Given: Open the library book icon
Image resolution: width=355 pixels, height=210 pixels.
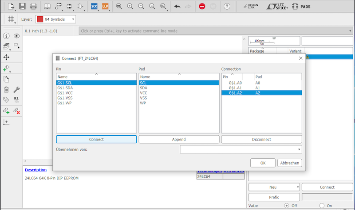Looking at the screenshot, I should click(x=47, y=6).
